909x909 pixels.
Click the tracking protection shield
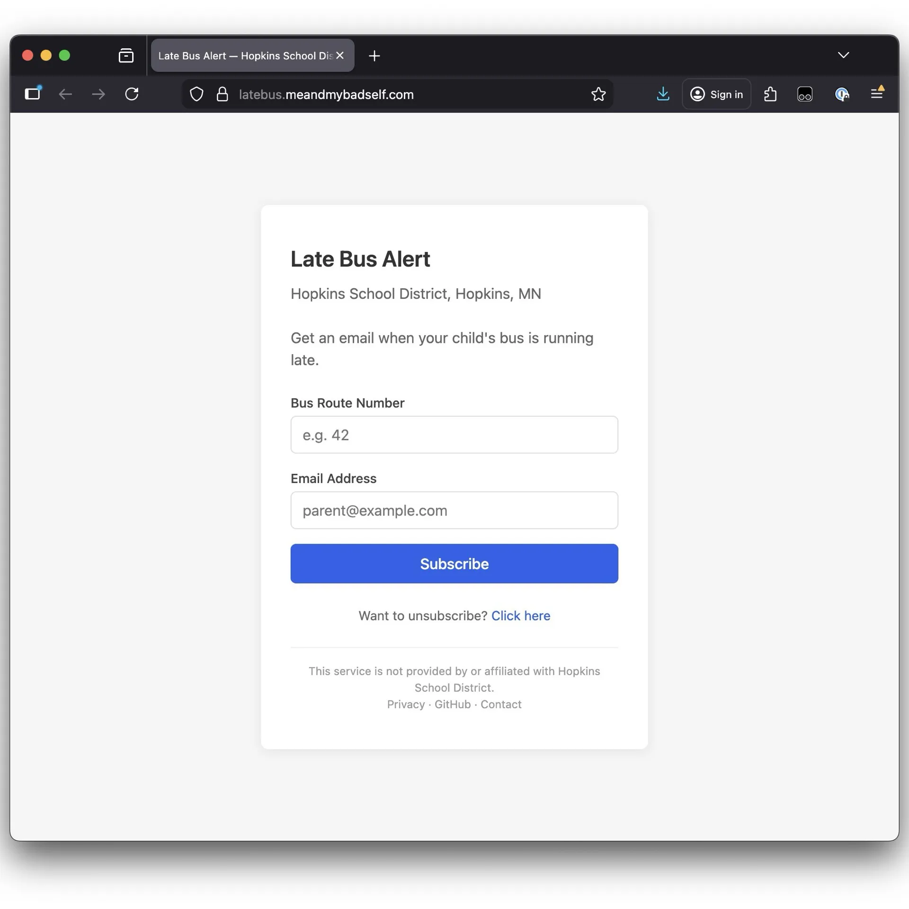click(196, 94)
